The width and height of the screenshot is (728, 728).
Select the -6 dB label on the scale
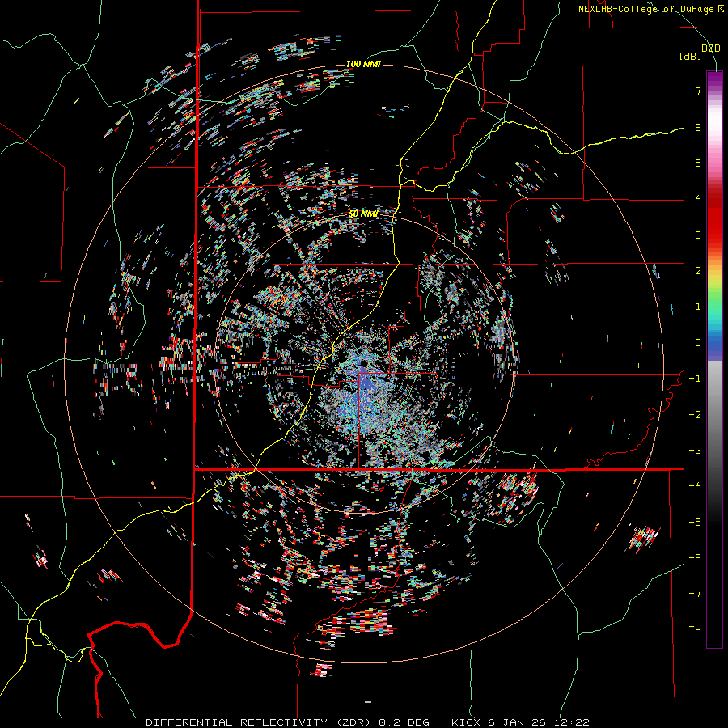(695, 557)
